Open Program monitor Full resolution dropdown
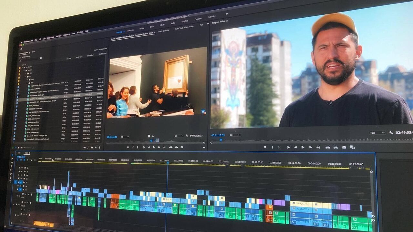413x232 pixels. (378, 133)
